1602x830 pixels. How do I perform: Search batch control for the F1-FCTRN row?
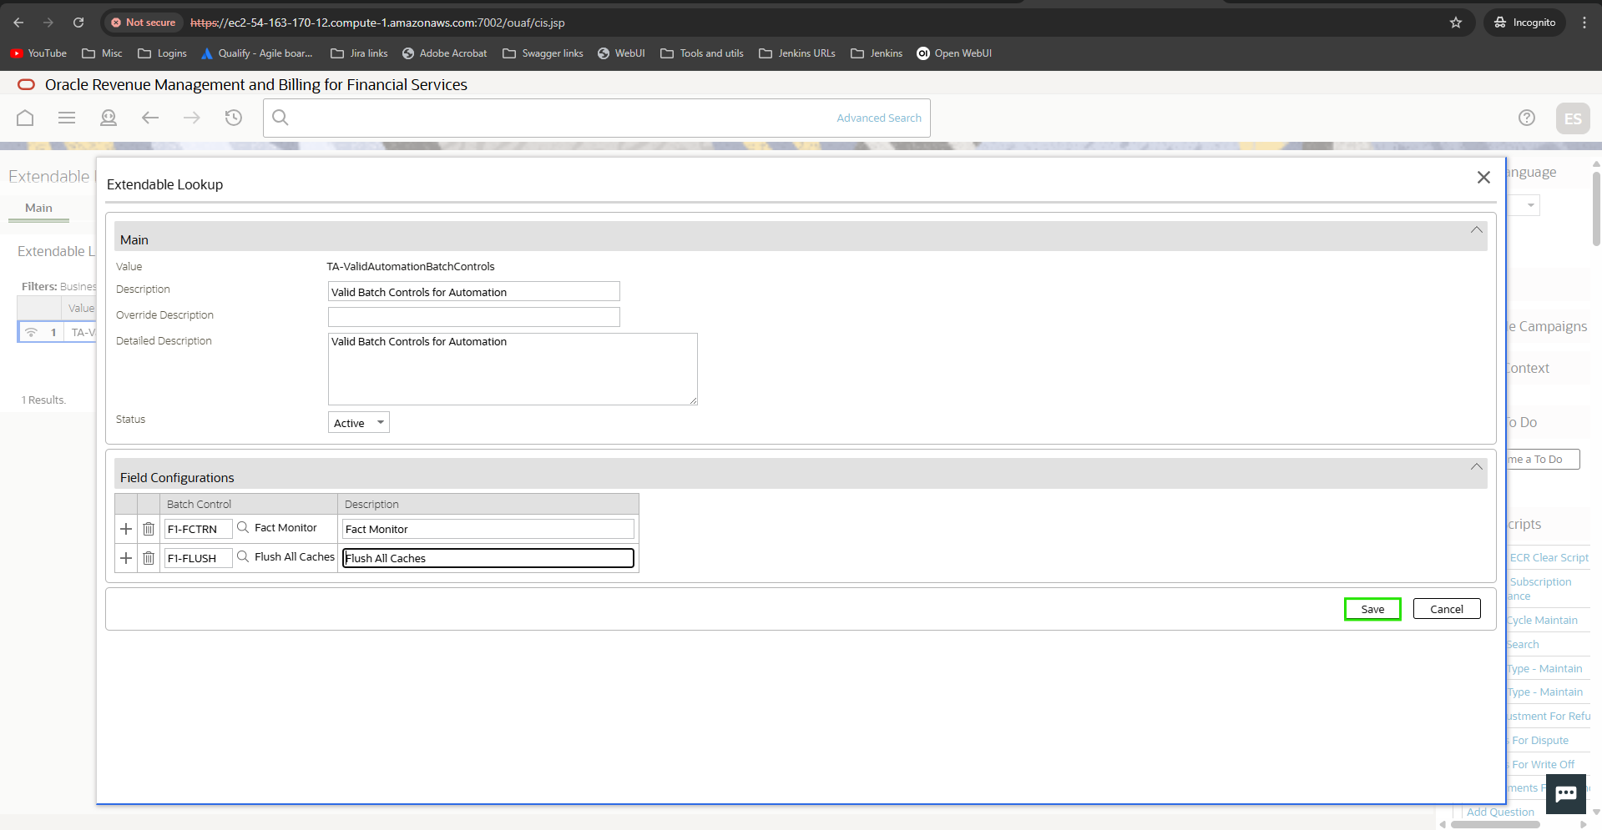tap(243, 528)
